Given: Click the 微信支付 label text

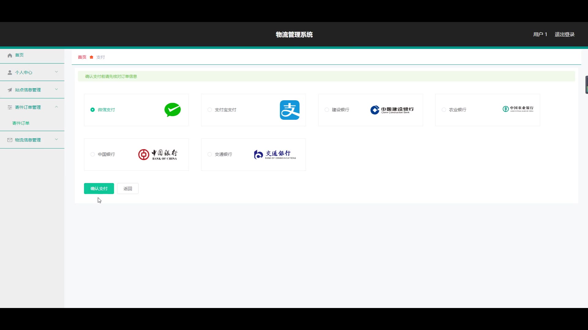Looking at the screenshot, I should 106,110.
